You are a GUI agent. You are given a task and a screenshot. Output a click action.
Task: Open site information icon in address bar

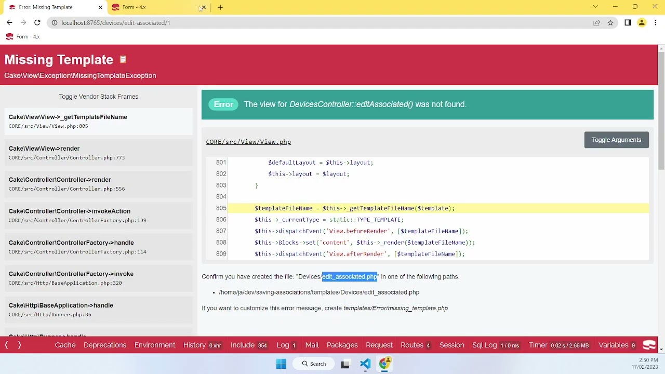(54, 23)
